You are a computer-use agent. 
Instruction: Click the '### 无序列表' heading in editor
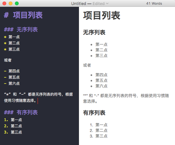(21, 29)
